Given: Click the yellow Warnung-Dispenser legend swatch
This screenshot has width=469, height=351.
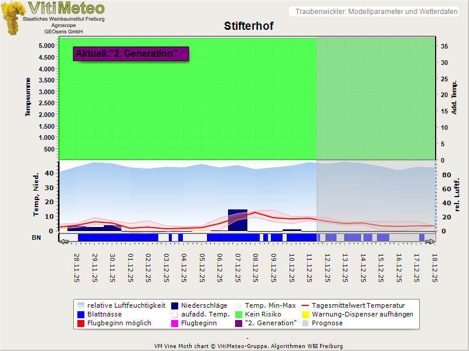Looking at the screenshot, I should [305, 314].
